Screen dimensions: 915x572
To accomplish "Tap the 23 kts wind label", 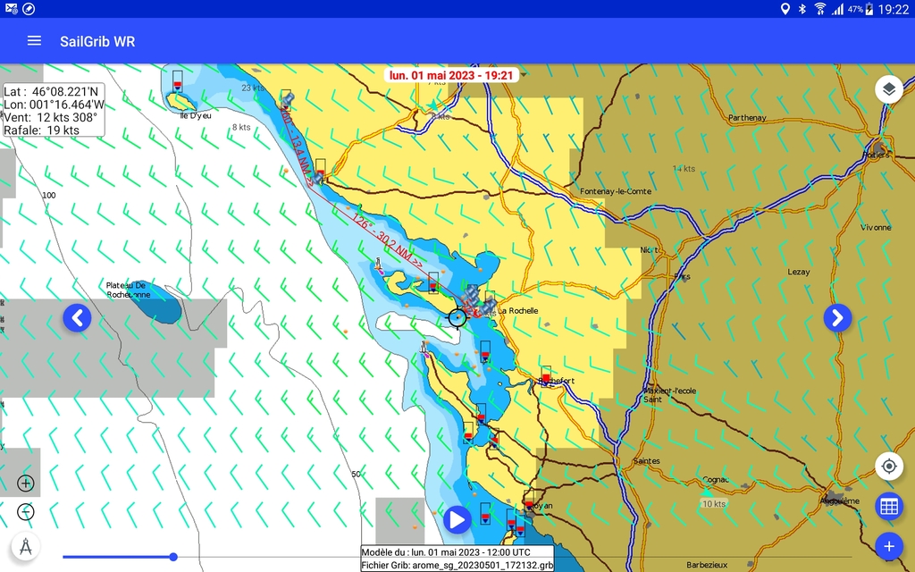I will [x=253, y=88].
